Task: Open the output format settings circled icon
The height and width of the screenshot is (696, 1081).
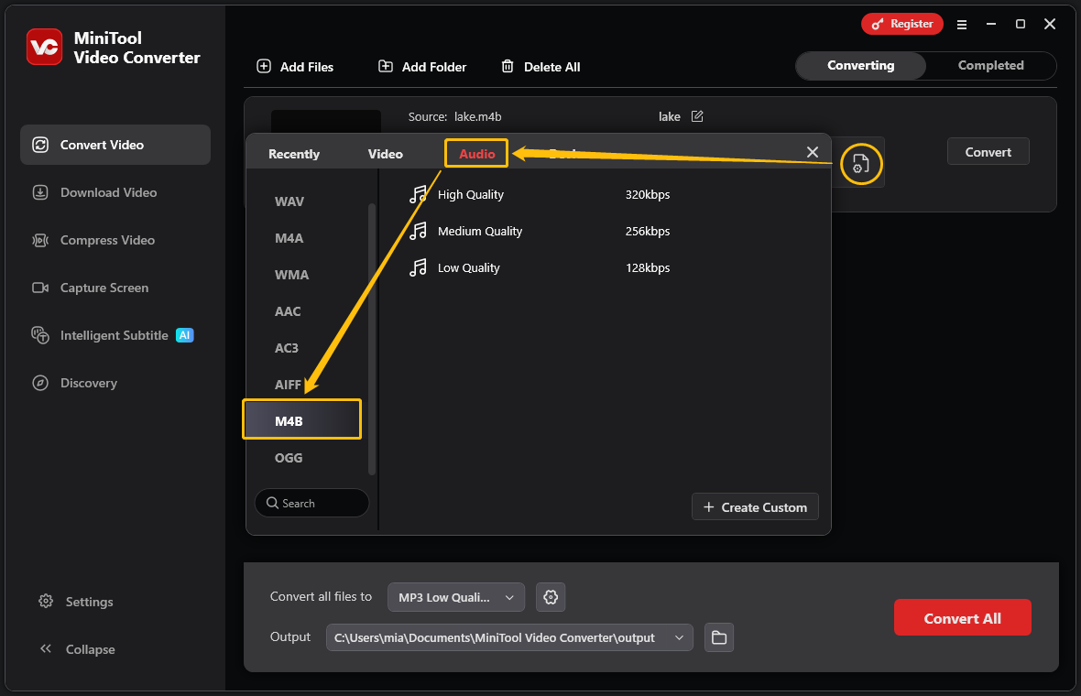Action: 861,164
